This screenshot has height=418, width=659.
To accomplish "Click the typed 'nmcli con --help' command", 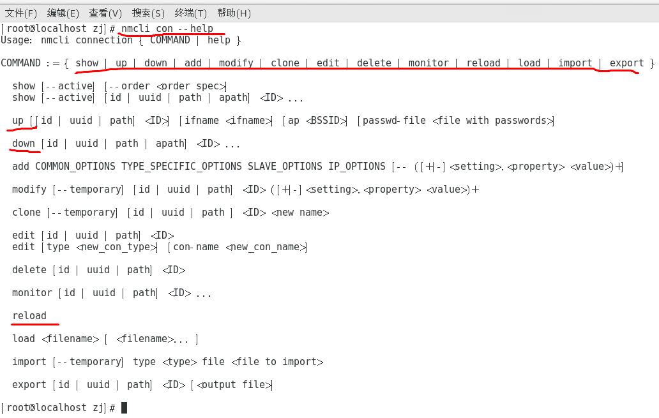I will 167,29.
